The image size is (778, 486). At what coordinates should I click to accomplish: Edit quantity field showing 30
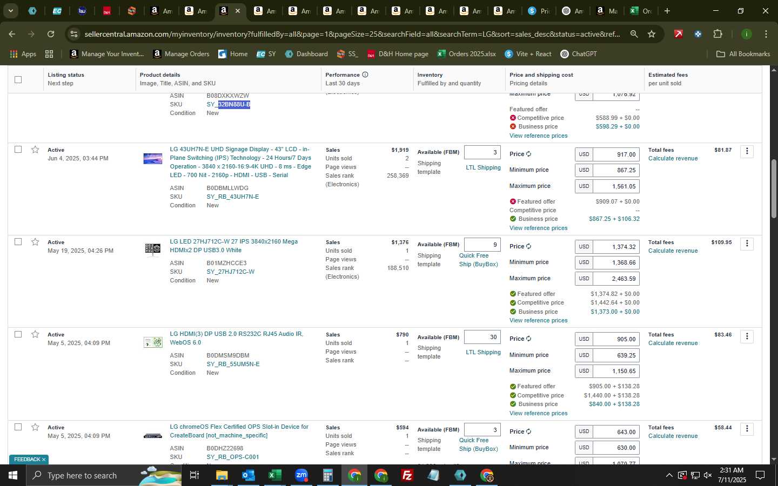(x=482, y=337)
